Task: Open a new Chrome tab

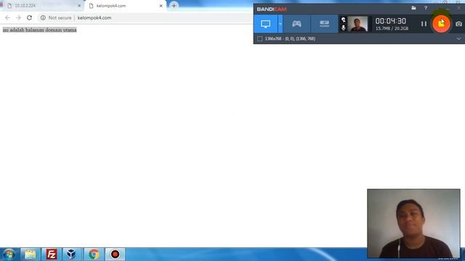Action: (x=174, y=6)
